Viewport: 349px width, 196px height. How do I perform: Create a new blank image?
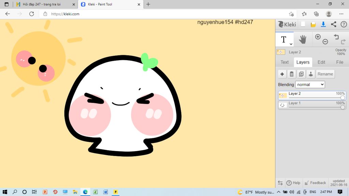(303, 24)
